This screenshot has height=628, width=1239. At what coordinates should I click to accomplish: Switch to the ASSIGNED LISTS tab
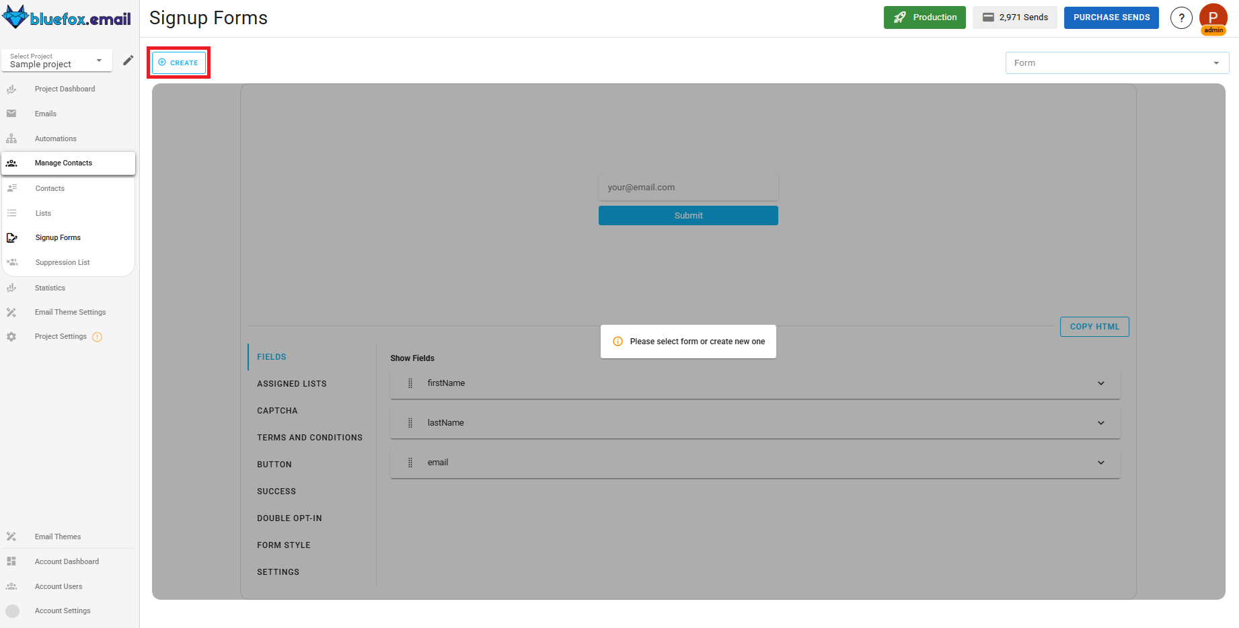[292, 383]
